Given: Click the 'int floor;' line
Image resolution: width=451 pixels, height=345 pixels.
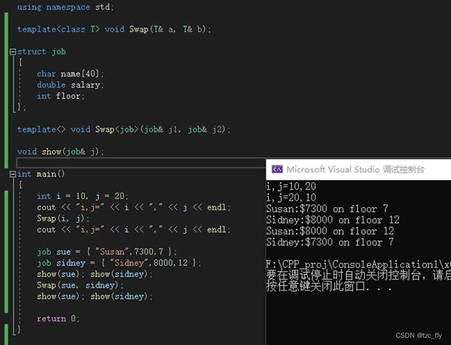Looking at the screenshot, I should 61,96.
